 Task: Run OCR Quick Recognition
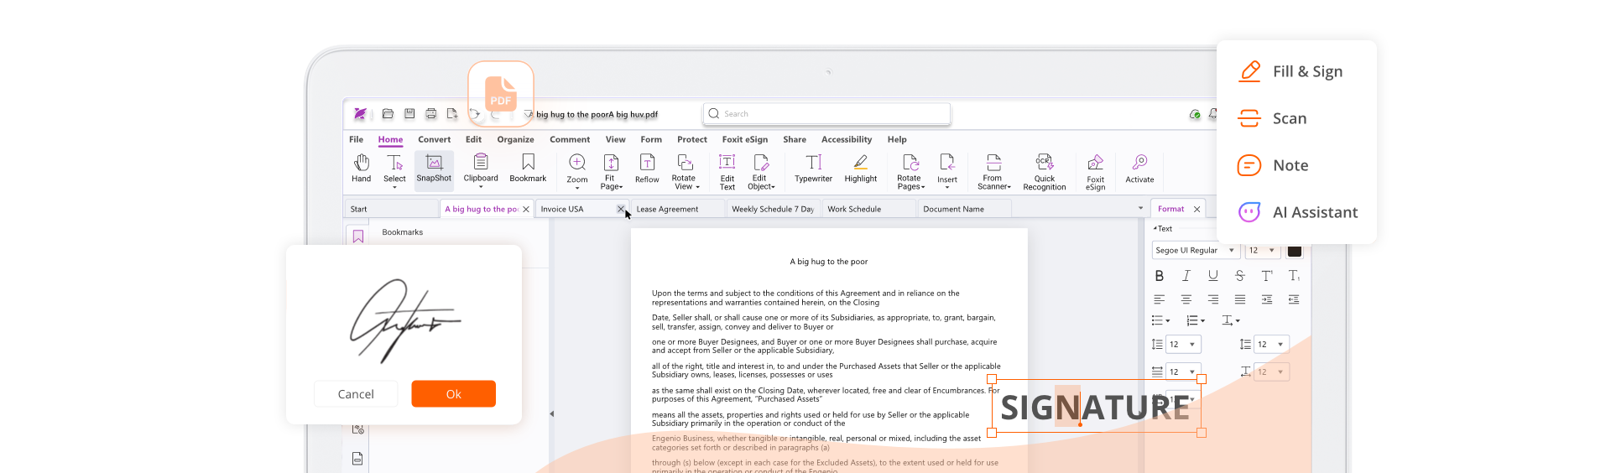[1044, 171]
